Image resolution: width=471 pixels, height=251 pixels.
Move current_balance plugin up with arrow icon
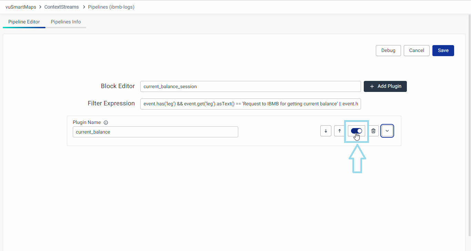coord(339,131)
